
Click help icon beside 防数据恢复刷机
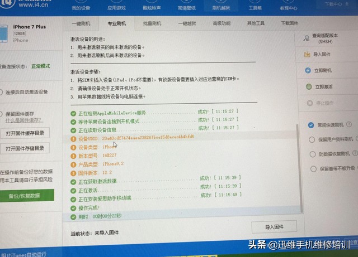click(355, 153)
